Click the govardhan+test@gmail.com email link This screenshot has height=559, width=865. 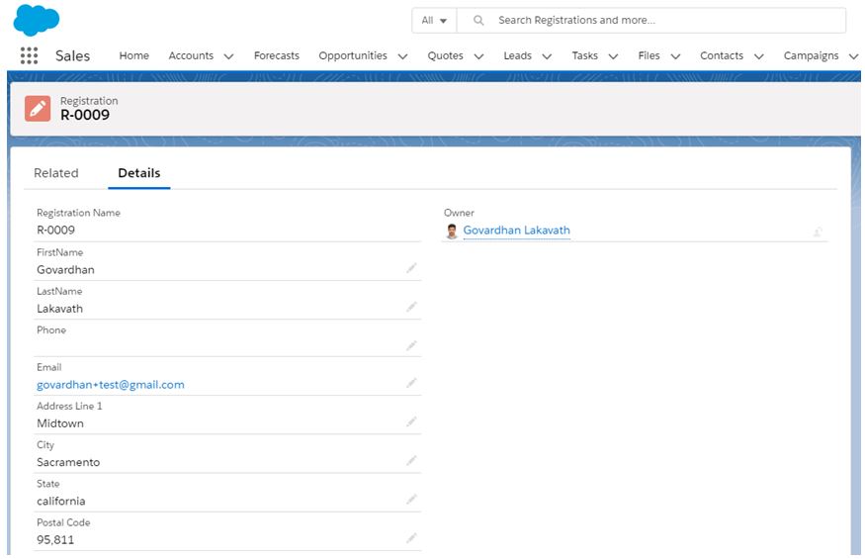click(x=111, y=385)
